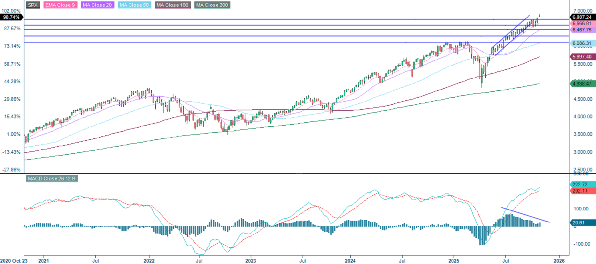The height and width of the screenshot is (264, 596).
Task: Select the descending trendline over MACD histogram
Action: pos(525,215)
